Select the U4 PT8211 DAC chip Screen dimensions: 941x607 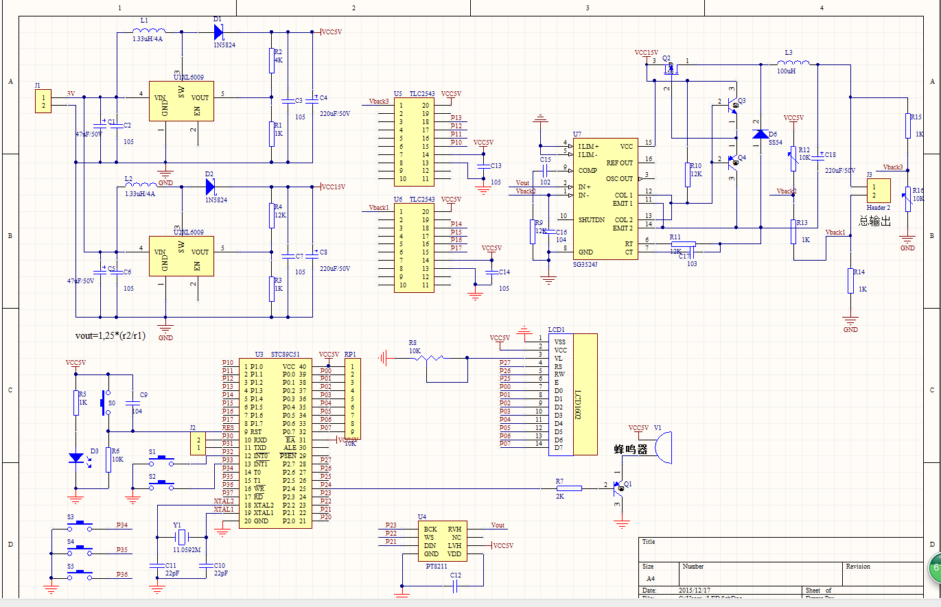point(443,541)
